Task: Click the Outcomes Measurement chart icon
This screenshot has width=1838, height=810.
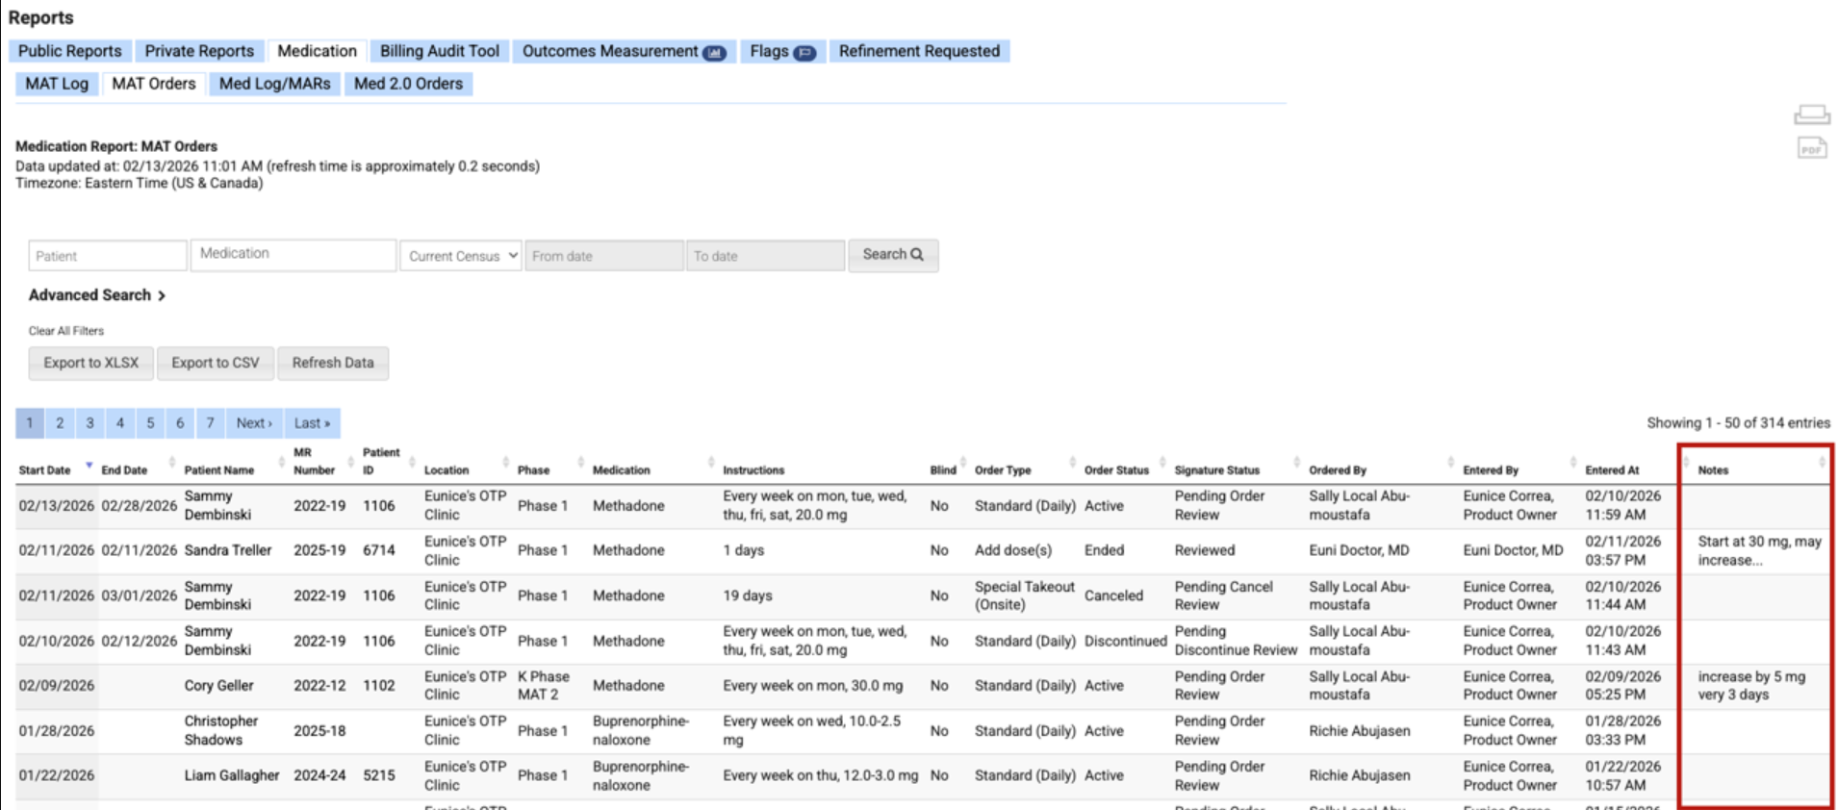Action: point(714,53)
